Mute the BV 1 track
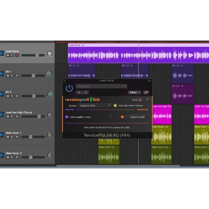Viewport: 209px width, 209px height. click(x=8, y=76)
